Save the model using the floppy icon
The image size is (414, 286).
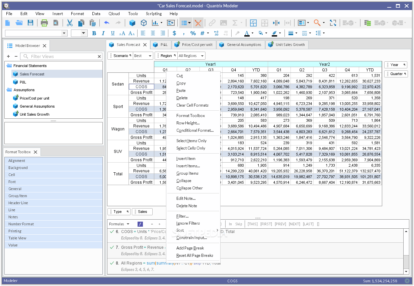tap(30, 23)
